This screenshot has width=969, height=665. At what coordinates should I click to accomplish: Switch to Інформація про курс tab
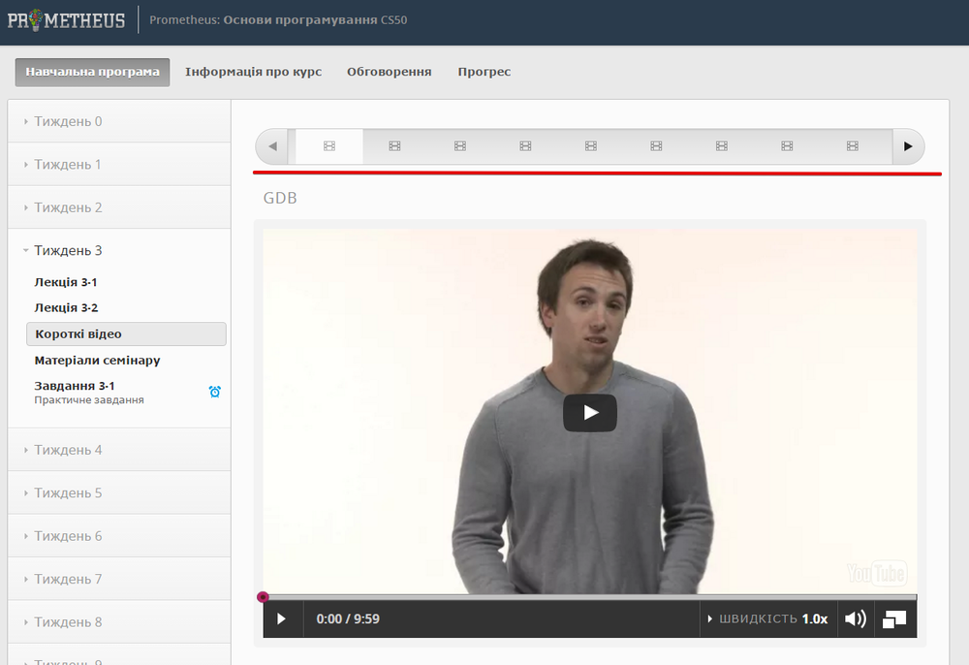(253, 72)
